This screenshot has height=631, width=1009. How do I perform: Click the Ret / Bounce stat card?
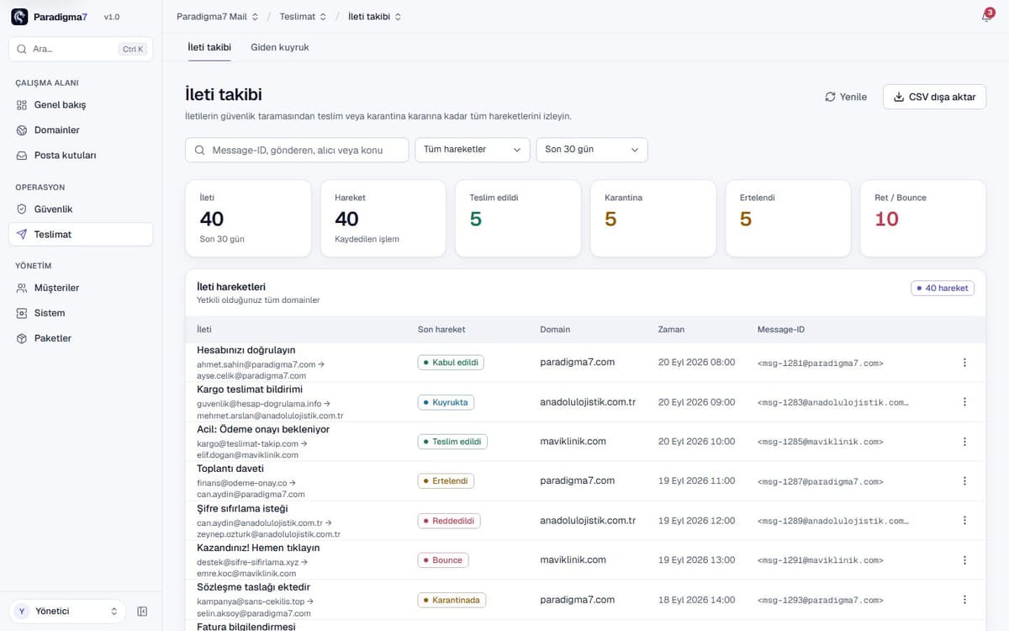(x=923, y=219)
